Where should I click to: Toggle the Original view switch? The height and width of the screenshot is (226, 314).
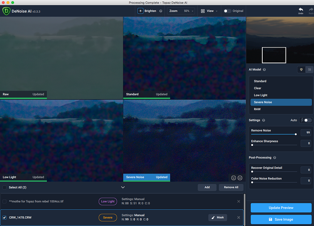click(227, 11)
